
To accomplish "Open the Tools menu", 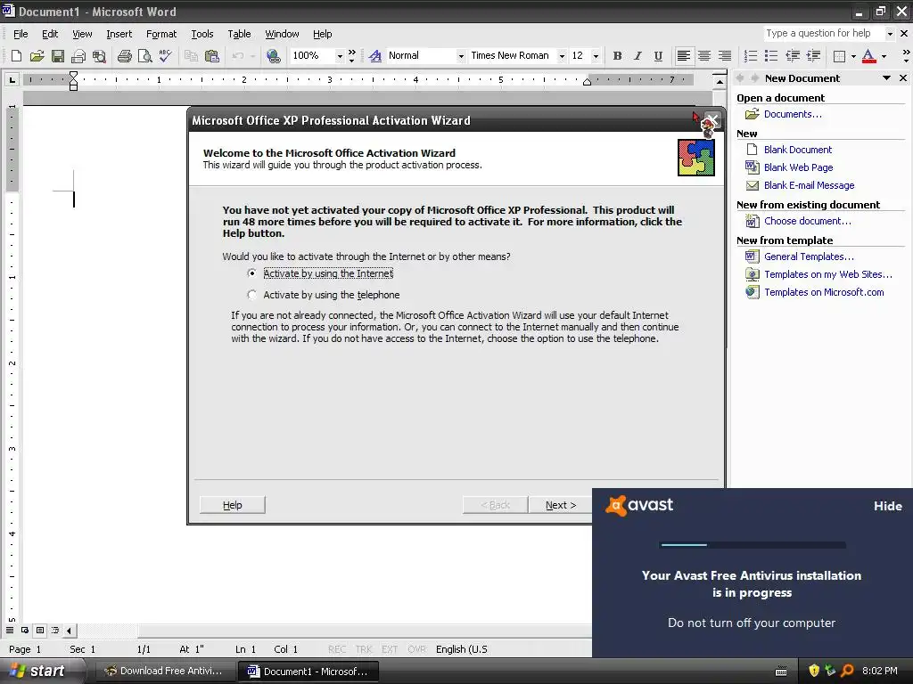I will [x=202, y=34].
